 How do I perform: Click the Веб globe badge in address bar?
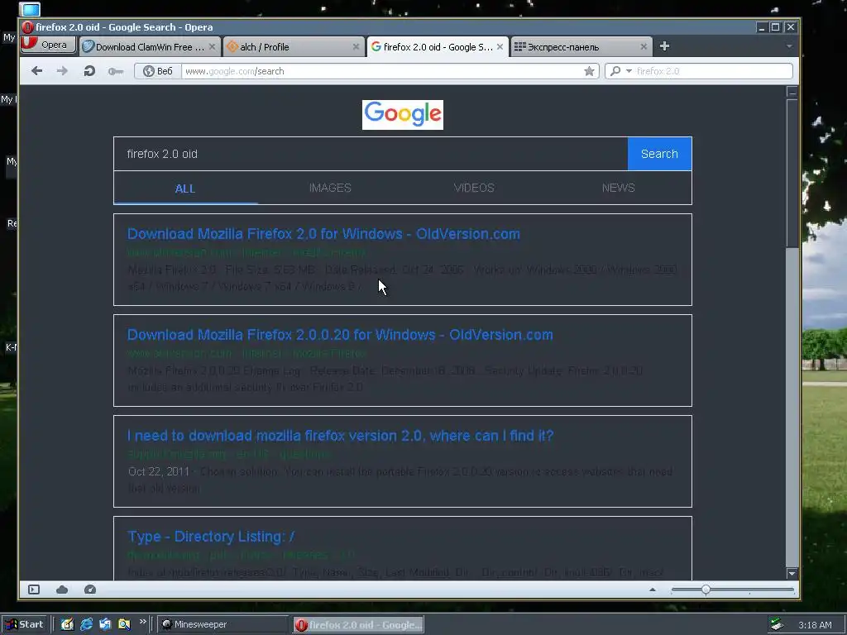[x=157, y=71]
